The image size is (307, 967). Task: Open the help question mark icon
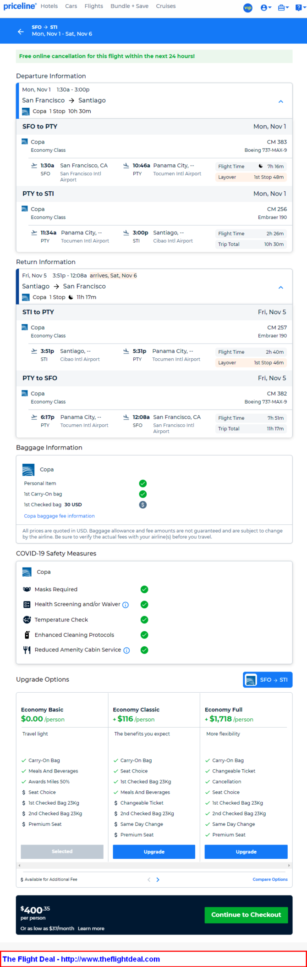tap(300, 8)
